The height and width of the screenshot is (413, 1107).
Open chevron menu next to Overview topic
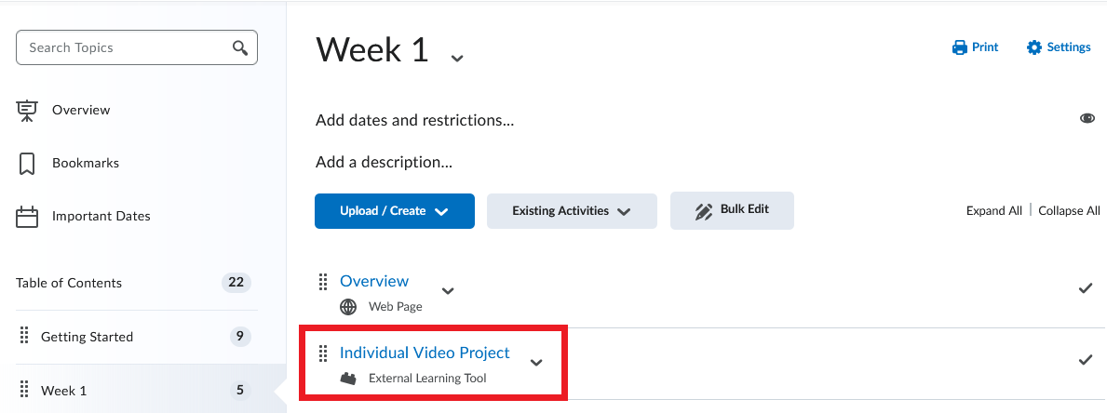[x=448, y=290]
